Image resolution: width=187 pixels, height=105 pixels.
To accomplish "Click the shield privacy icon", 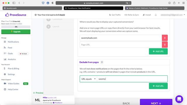I will click(x=43, y=3).
